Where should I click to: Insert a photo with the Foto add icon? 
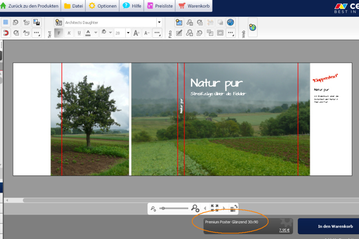click(179, 23)
